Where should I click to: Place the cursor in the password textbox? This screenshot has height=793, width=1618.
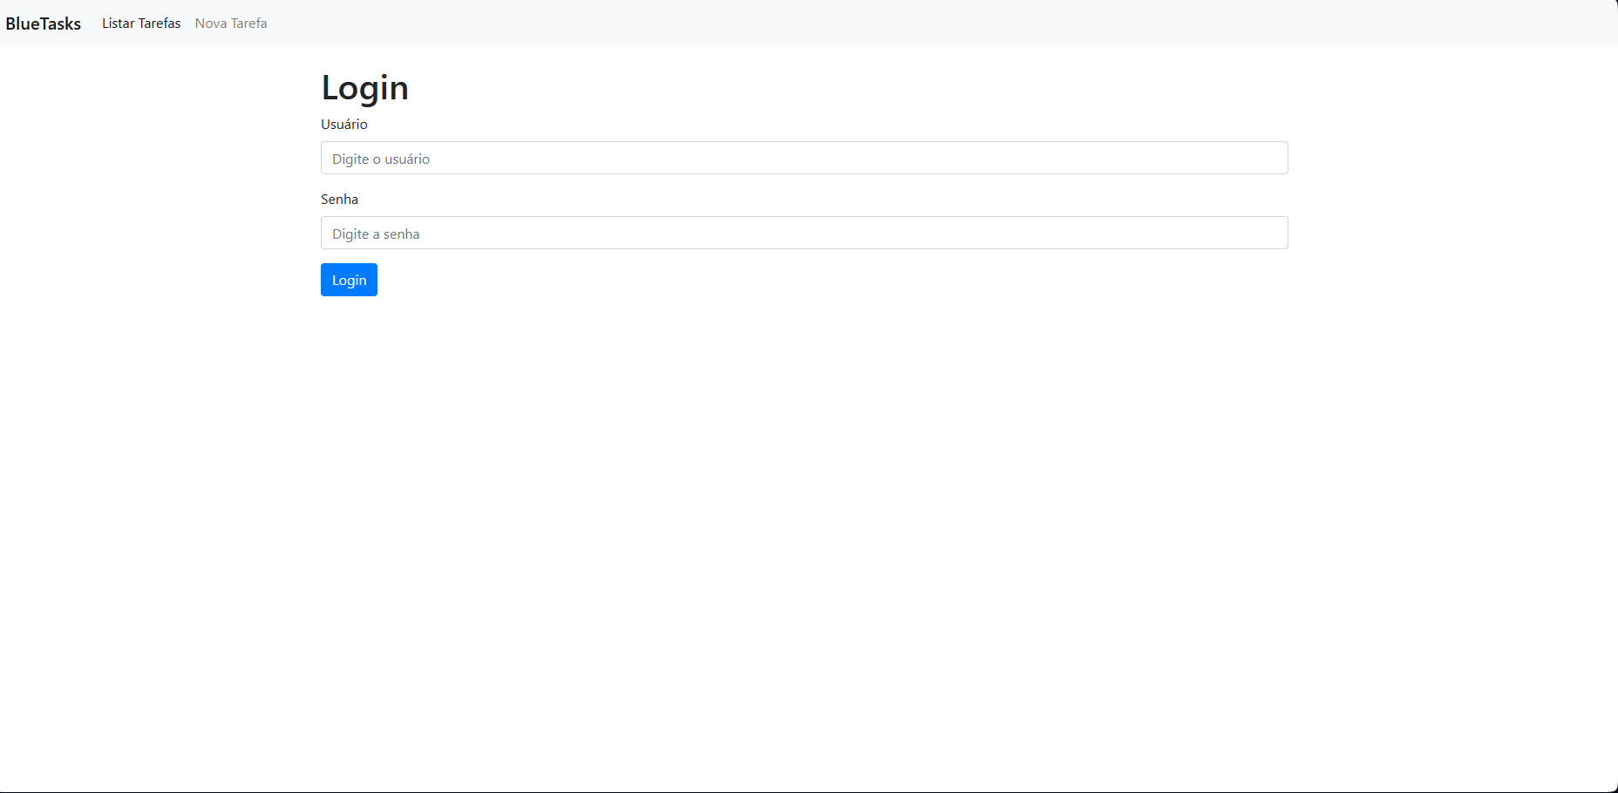804,233
